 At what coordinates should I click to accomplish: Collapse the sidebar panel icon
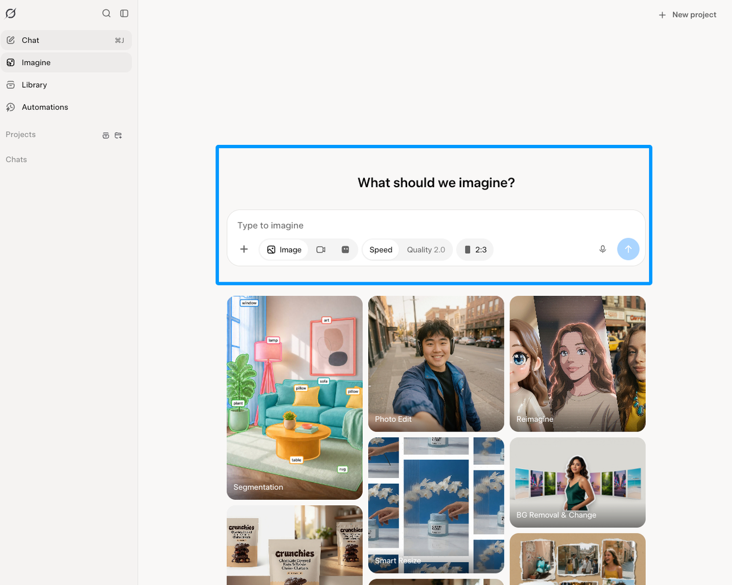pos(124,13)
